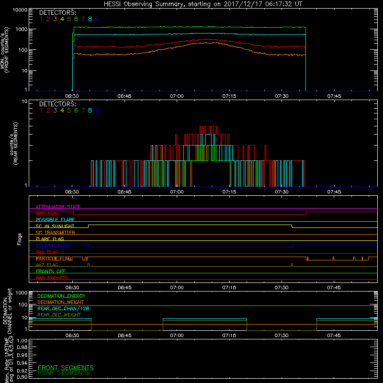Click detector 4 in rear segments legend
Viewport: 383px width, 383px height.
point(62,111)
